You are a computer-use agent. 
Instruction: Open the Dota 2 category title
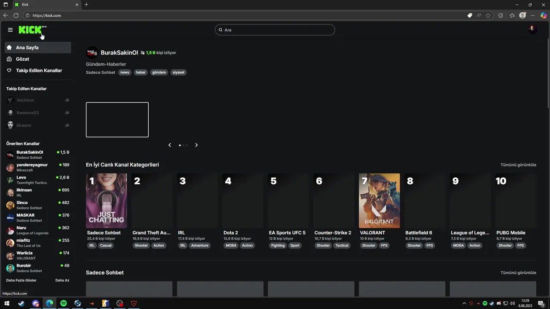(231, 233)
